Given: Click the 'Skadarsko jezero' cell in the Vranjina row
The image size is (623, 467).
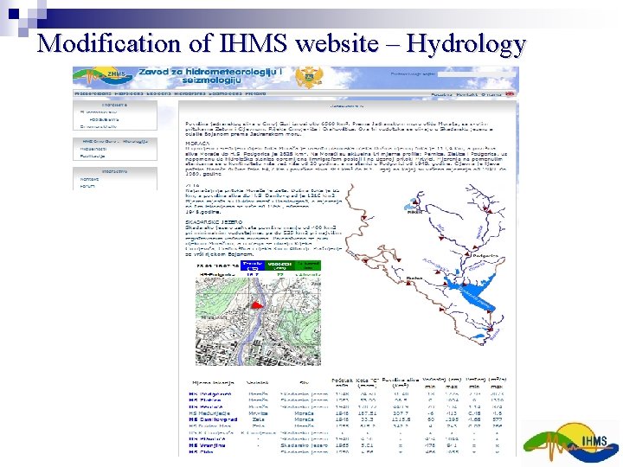Looking at the screenshot, I should tap(305, 445).
